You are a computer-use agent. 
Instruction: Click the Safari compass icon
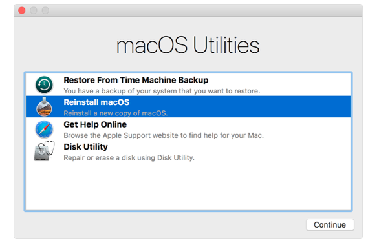(x=44, y=129)
